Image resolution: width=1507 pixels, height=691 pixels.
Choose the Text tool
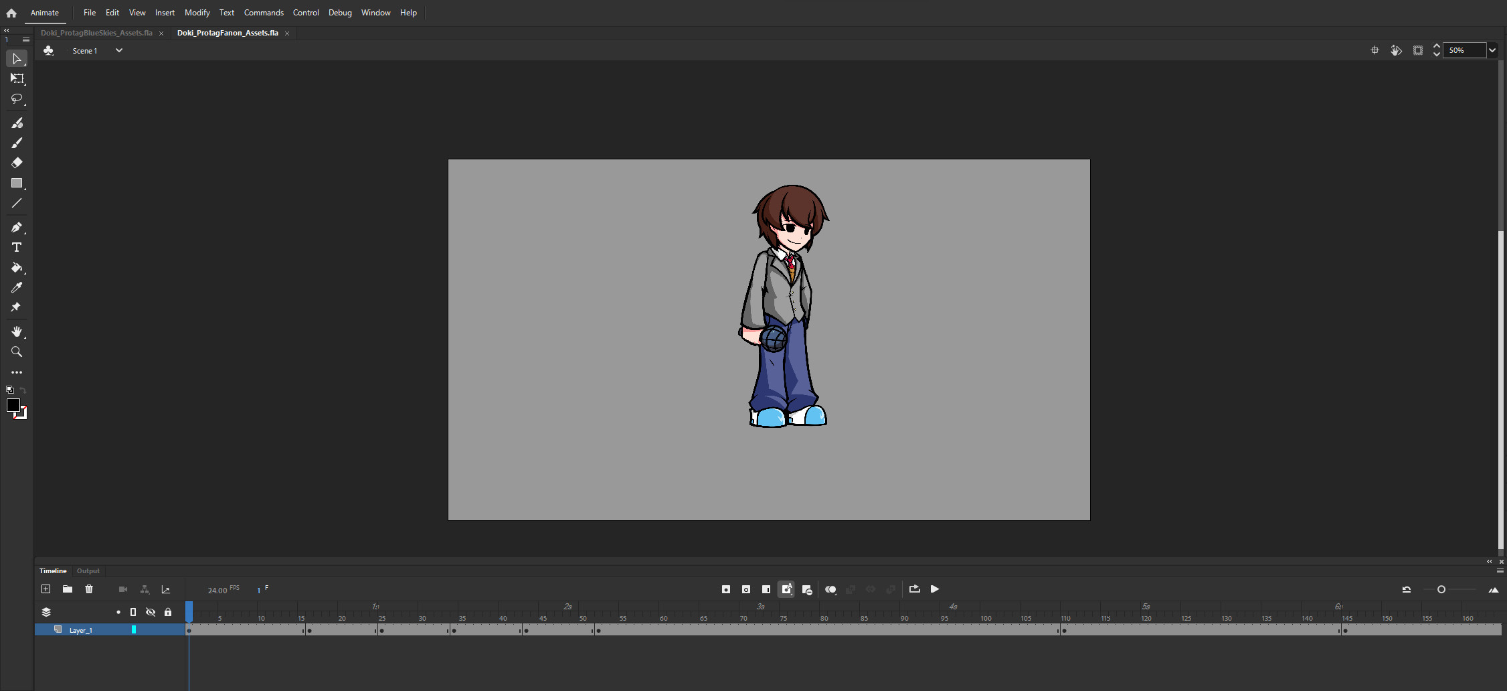click(x=17, y=247)
